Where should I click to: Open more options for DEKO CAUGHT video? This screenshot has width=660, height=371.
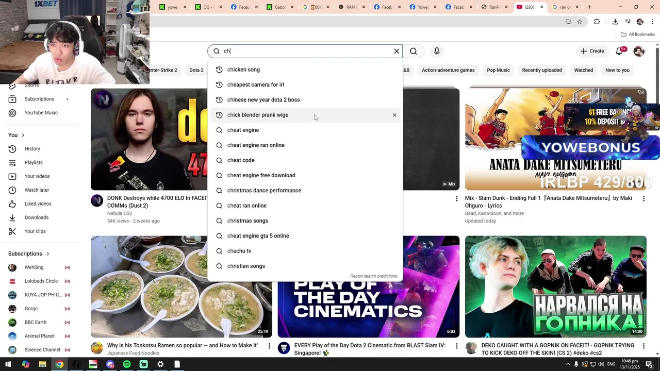tap(643, 346)
